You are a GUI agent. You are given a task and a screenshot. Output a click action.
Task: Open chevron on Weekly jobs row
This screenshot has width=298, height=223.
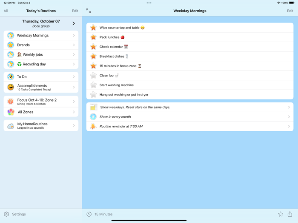point(74,55)
